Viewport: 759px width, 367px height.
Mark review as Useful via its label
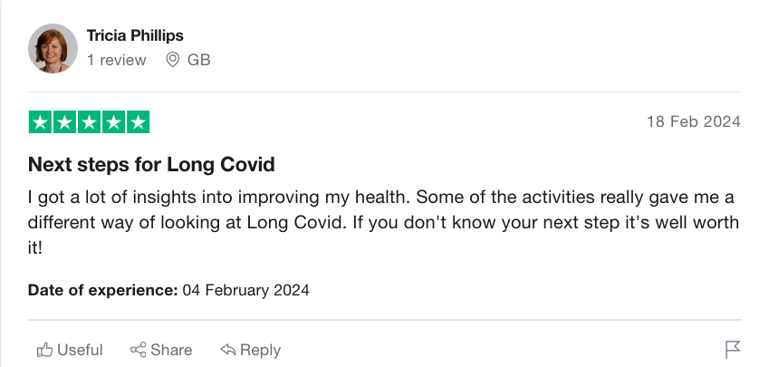[80, 350]
